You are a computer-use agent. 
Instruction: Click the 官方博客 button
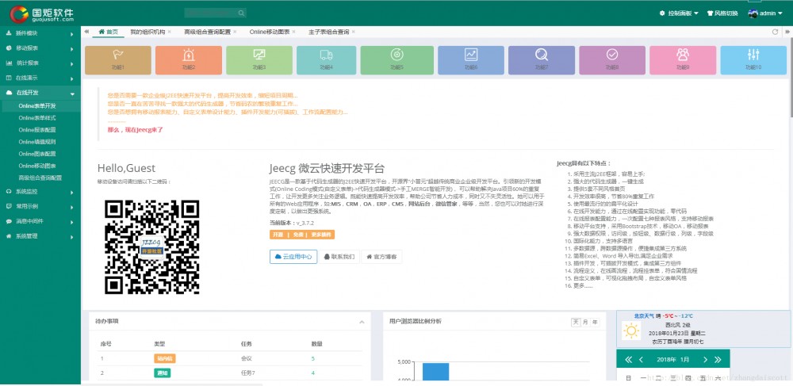(x=382, y=257)
